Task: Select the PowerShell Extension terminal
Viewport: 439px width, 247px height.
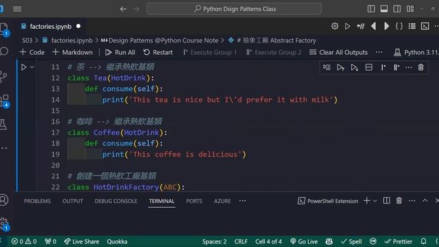Action: pos(328,201)
